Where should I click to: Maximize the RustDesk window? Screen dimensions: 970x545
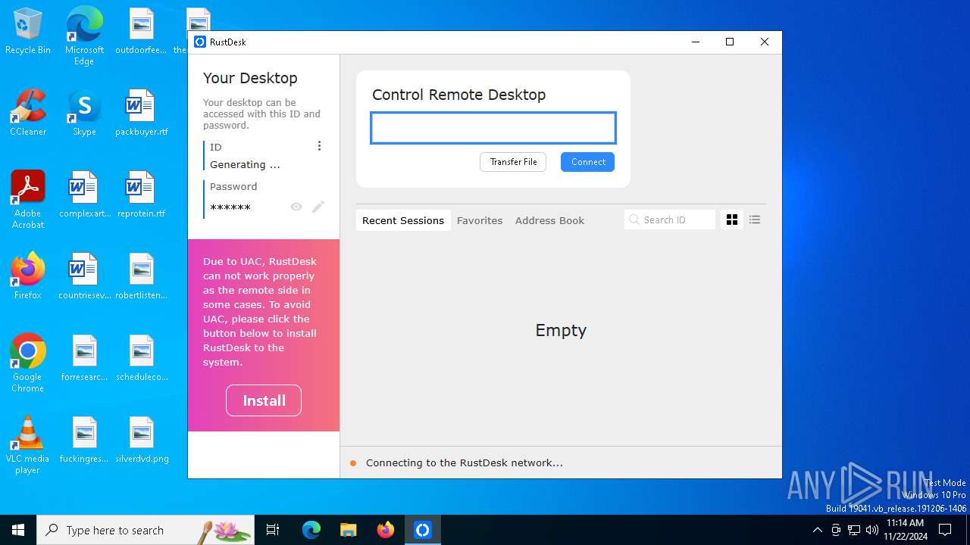(x=730, y=42)
